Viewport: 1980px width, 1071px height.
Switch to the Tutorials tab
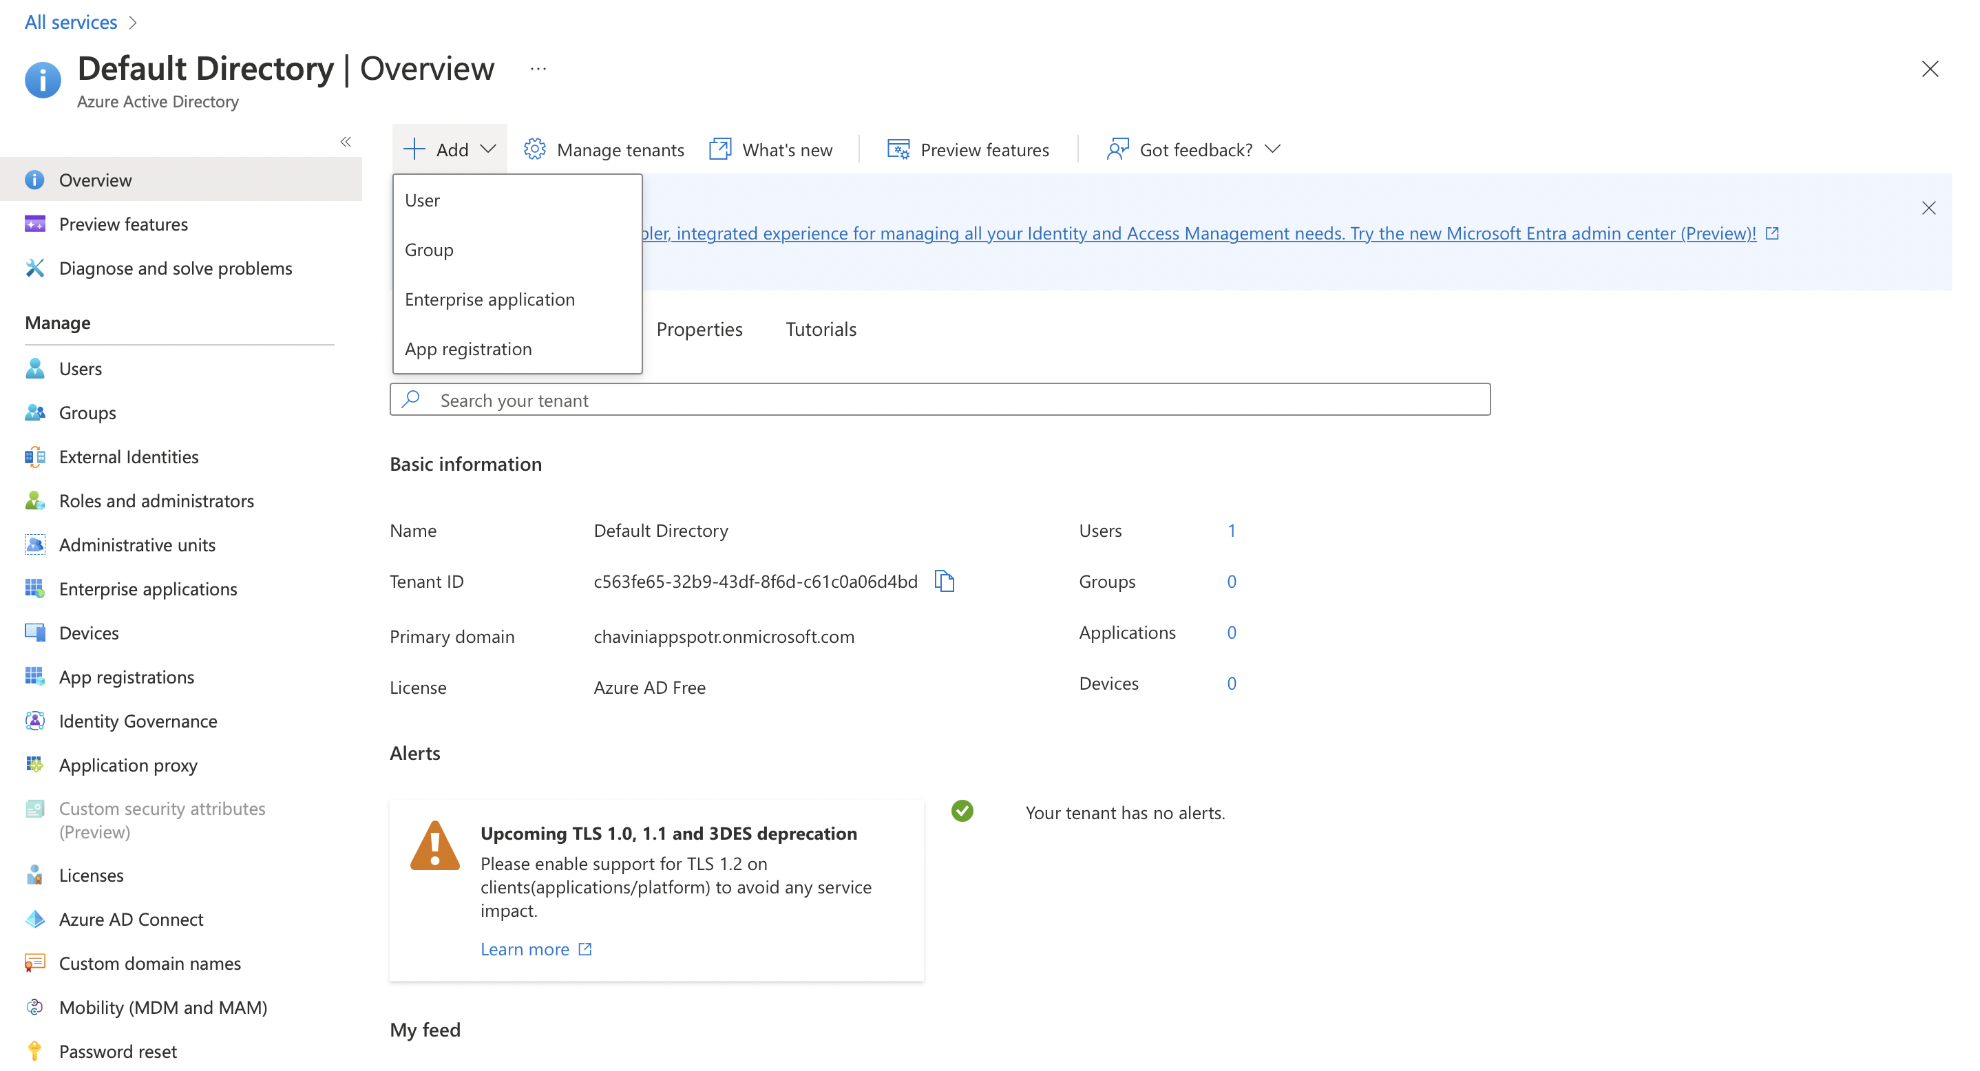click(820, 329)
